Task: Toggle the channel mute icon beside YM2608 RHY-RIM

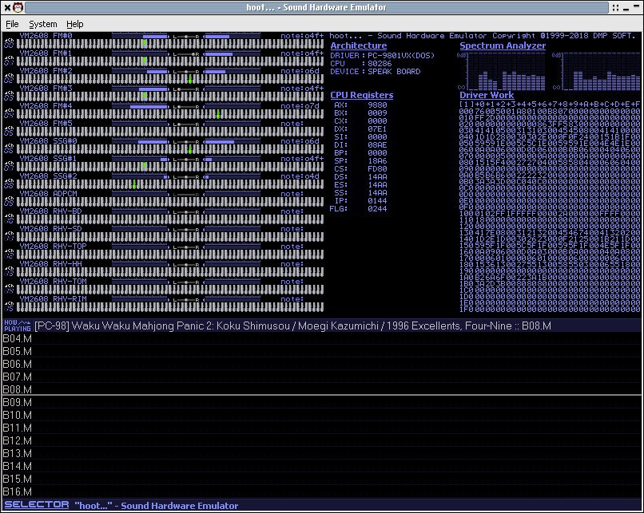Action: point(9,307)
